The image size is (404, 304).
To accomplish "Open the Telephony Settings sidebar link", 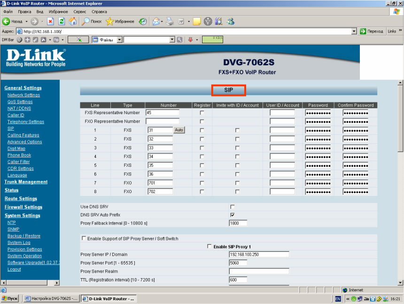I will 25,122.
